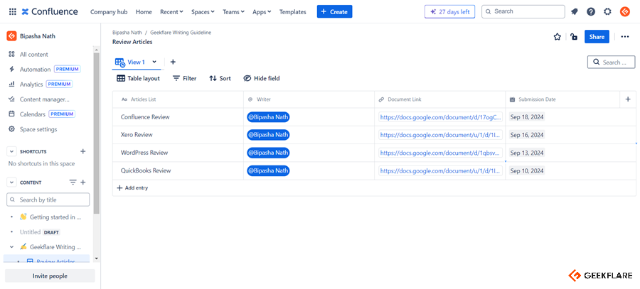
Task: Collapse the Shortcuts section
Action: 11,151
